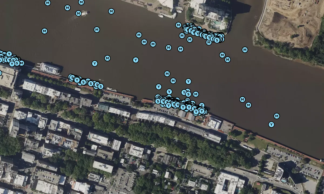This screenshot has height=194, width=324.
Task: Click the M marker just above the lower-right Y marker
Action: [277, 116]
